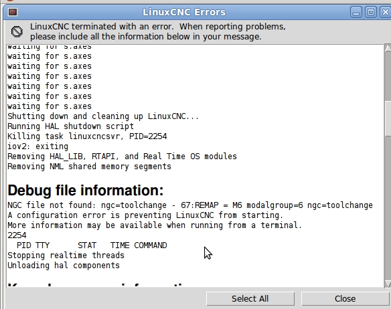Click the 'Running HAL shutdown script' line
This screenshot has height=309, width=391.
pos(70,126)
